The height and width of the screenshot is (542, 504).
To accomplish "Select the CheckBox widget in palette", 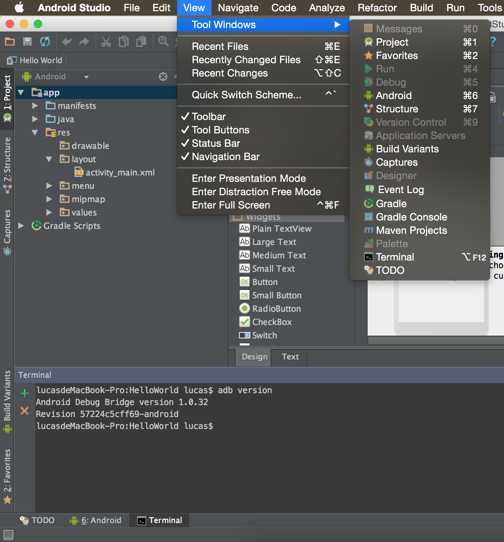I will click(x=265, y=322).
